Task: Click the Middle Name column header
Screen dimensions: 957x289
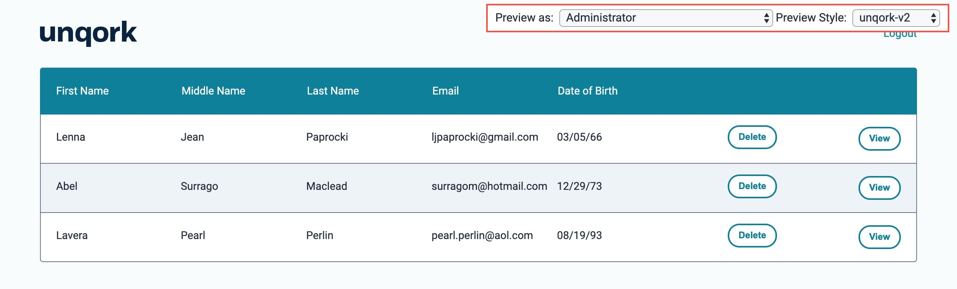Action: click(213, 91)
